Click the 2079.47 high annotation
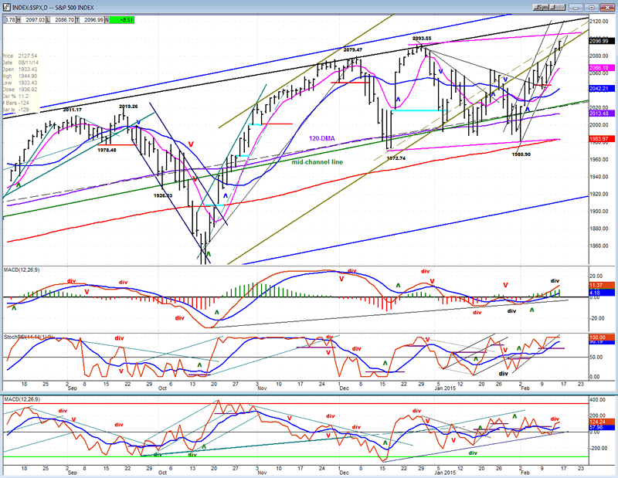618x478 pixels. tap(352, 50)
